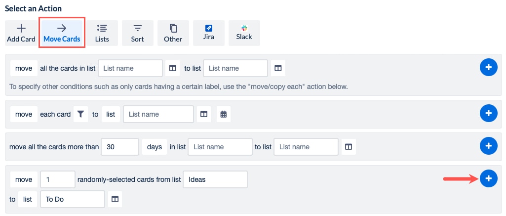
Task: Open the Jira actions tab
Action: (x=209, y=33)
